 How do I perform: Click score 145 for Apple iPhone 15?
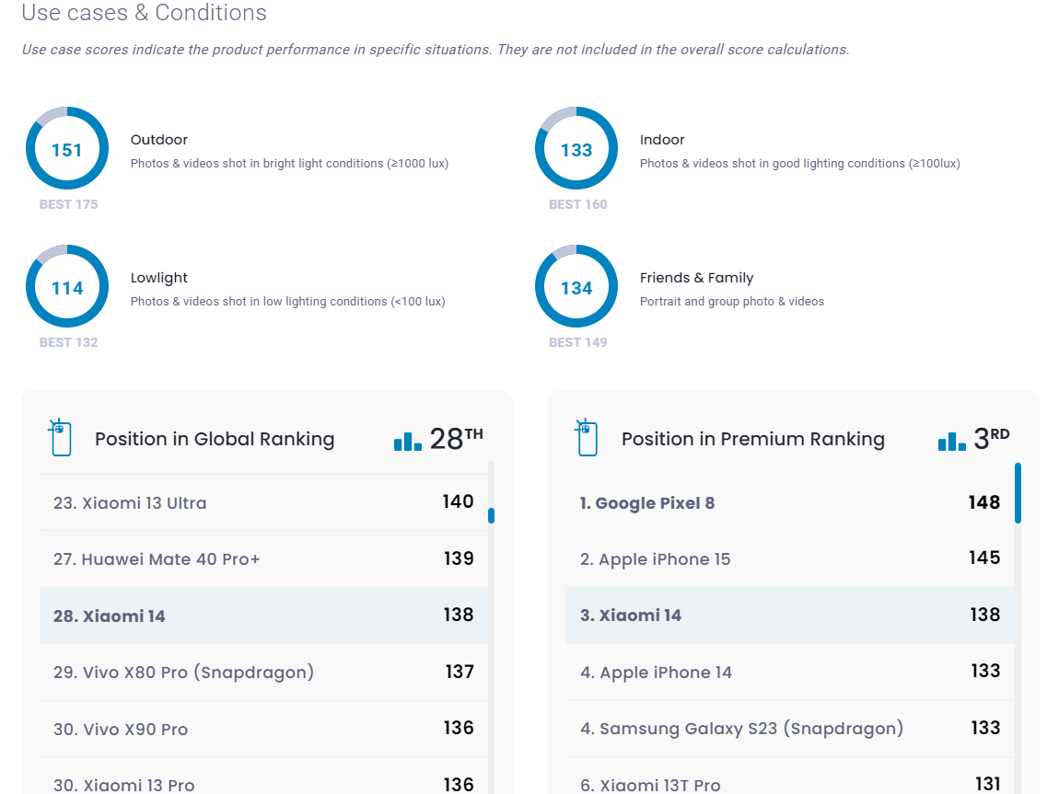point(984,558)
